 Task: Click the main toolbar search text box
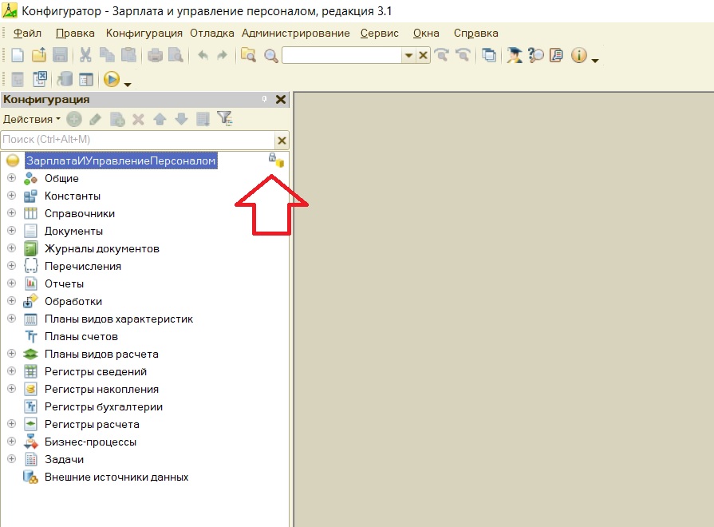(x=341, y=56)
